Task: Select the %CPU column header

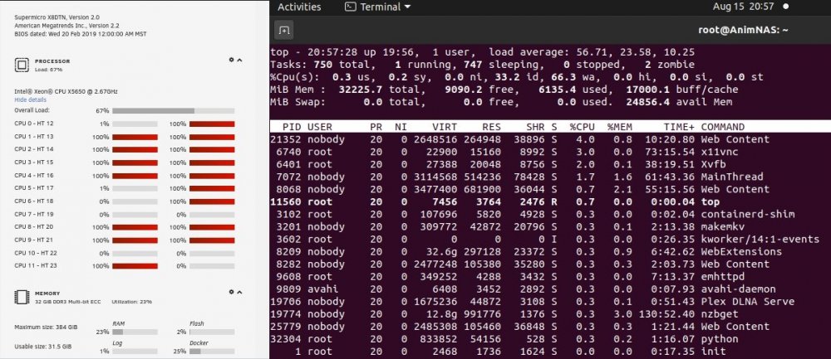Action: (582, 127)
